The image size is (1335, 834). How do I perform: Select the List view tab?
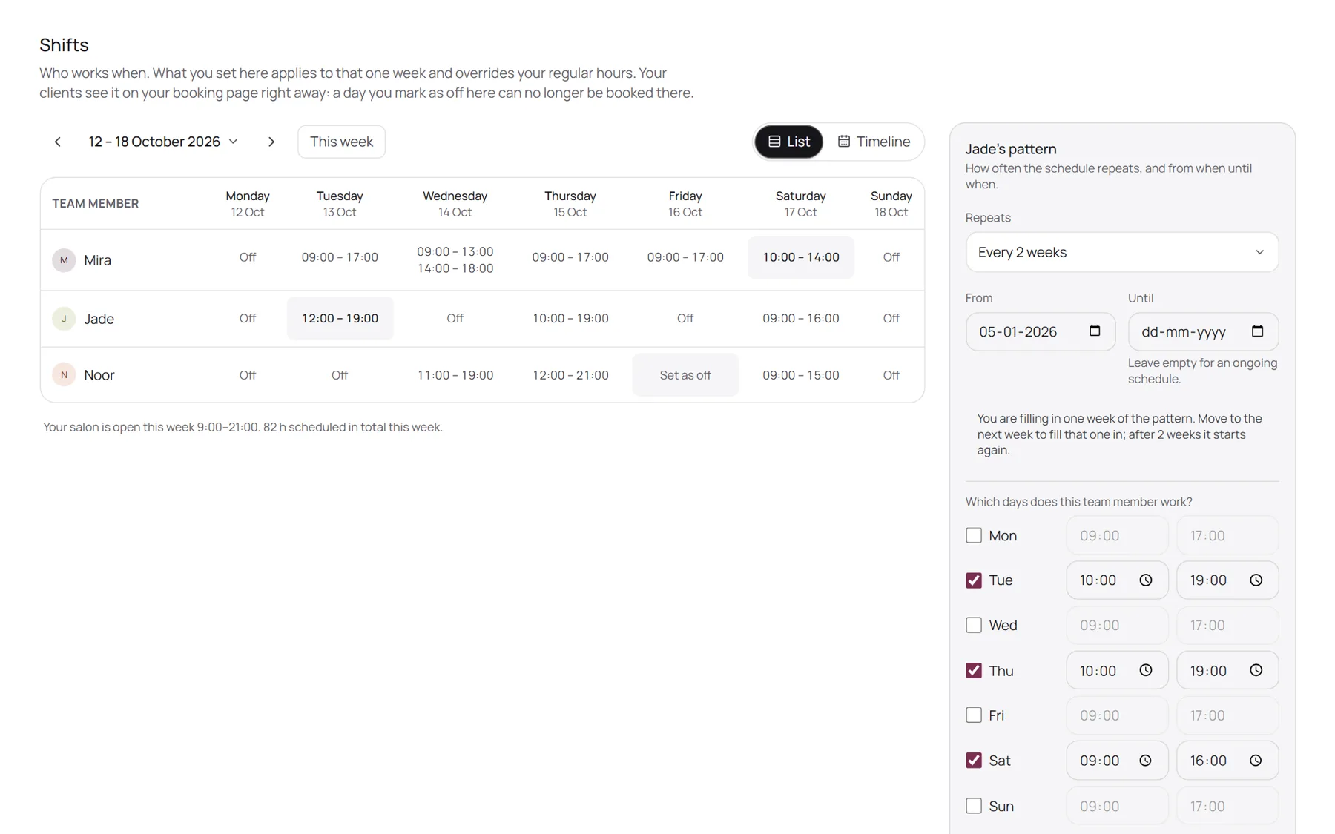[x=788, y=142]
